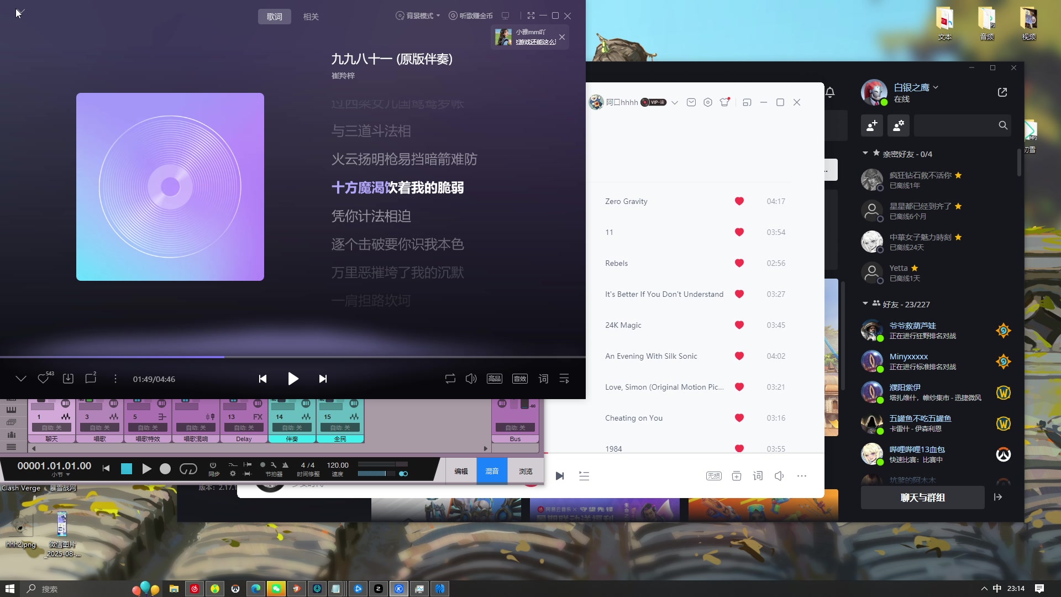Screen dimensions: 1061x597
Task: Click lyric line 凭你计法相迫
Action: (x=371, y=216)
